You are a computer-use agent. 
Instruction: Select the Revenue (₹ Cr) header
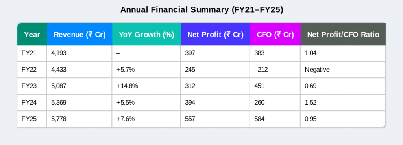pos(79,35)
